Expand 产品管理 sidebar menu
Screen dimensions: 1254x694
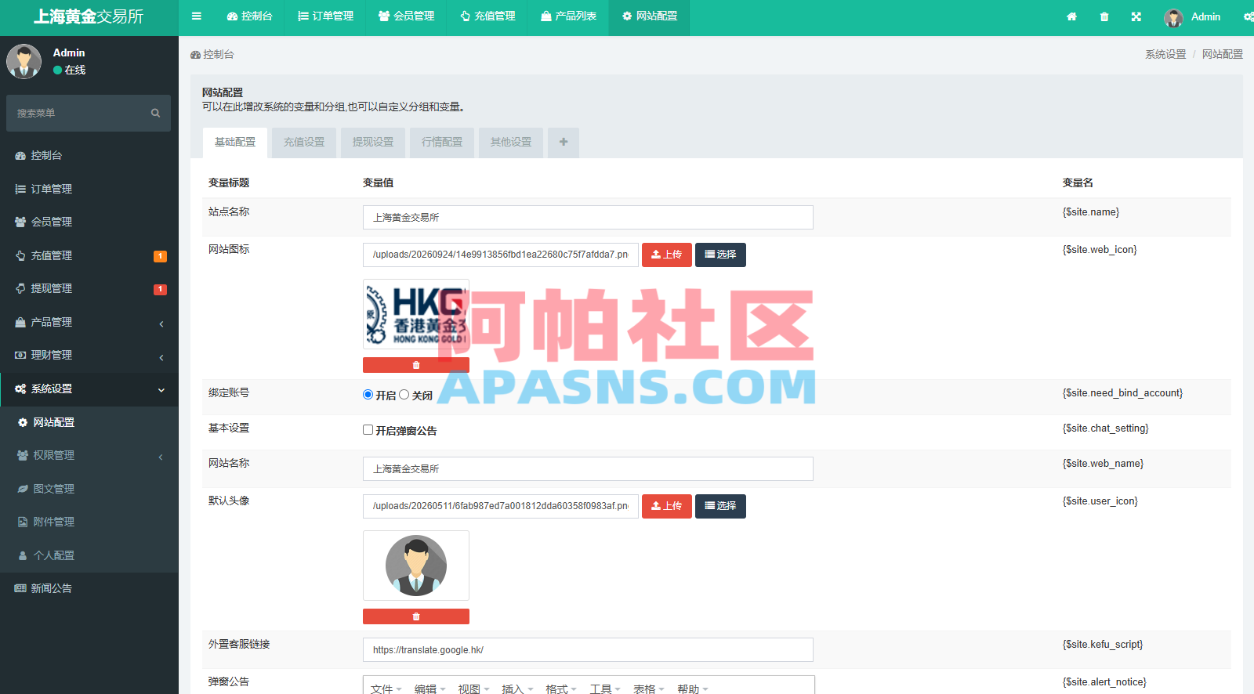pos(89,322)
